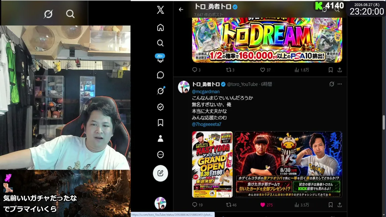Open the @7hogeeeeta7 mention link
Screen dimensions: 386x217
pos(207,124)
